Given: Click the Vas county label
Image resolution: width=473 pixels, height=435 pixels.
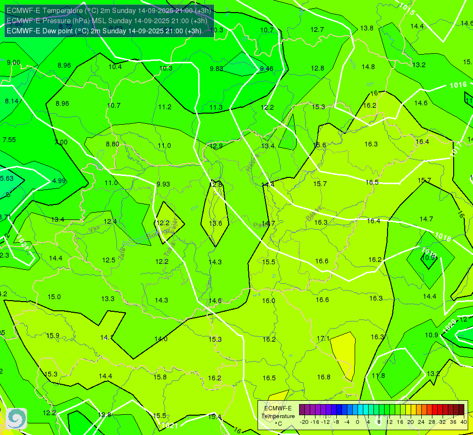Looking at the screenshot, I should [94, 230].
